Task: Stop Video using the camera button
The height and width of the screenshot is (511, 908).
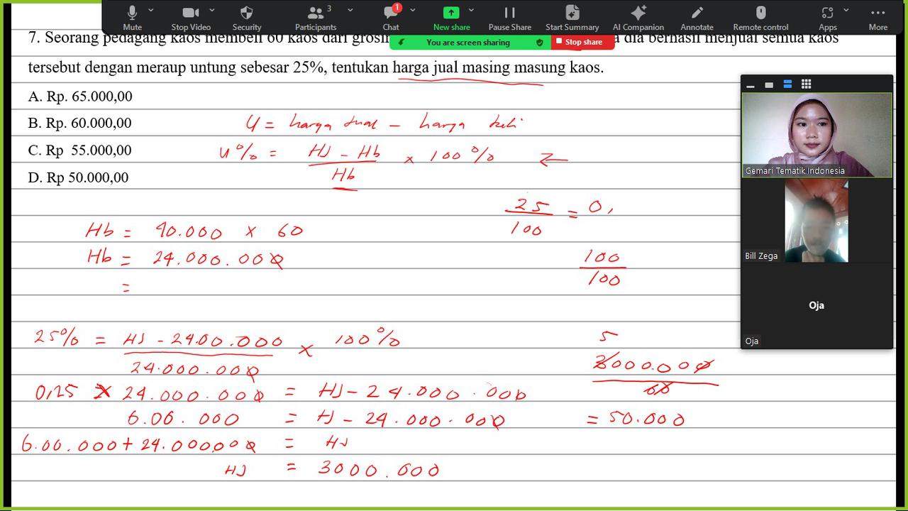Action: 190,13
